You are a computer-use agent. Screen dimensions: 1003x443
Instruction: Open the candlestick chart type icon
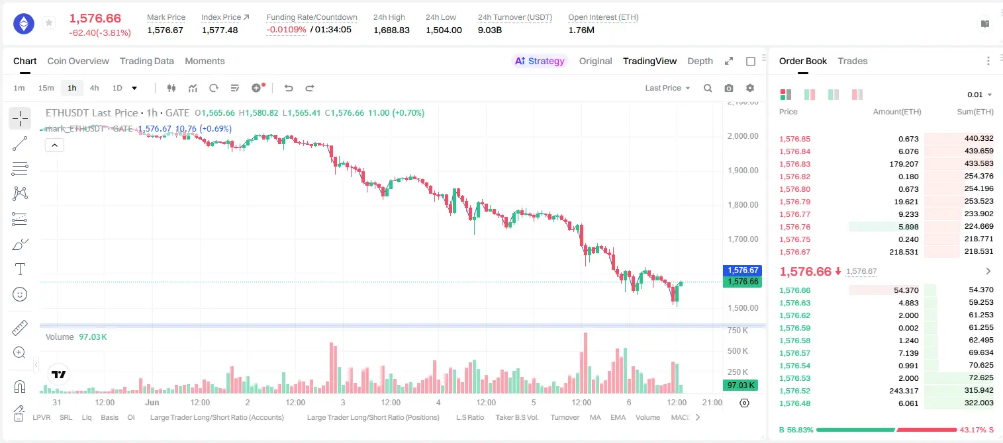pyautogui.click(x=171, y=88)
